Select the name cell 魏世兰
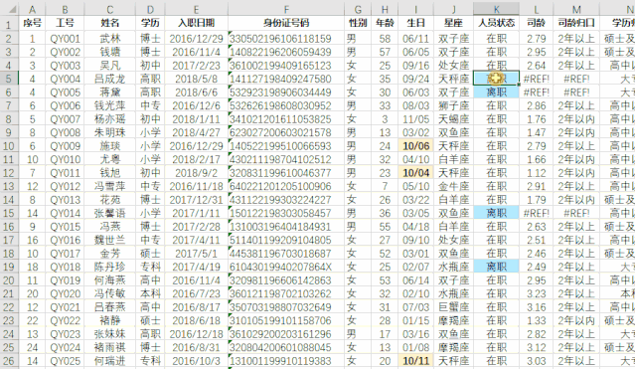 (x=109, y=240)
